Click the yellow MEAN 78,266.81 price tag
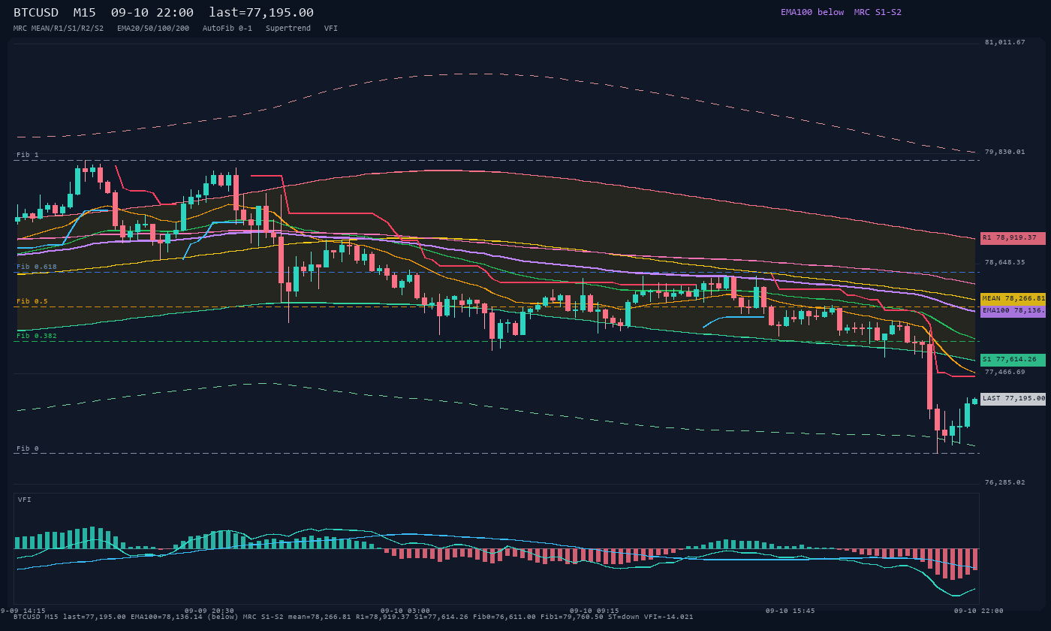This screenshot has width=1051, height=631. (1013, 298)
